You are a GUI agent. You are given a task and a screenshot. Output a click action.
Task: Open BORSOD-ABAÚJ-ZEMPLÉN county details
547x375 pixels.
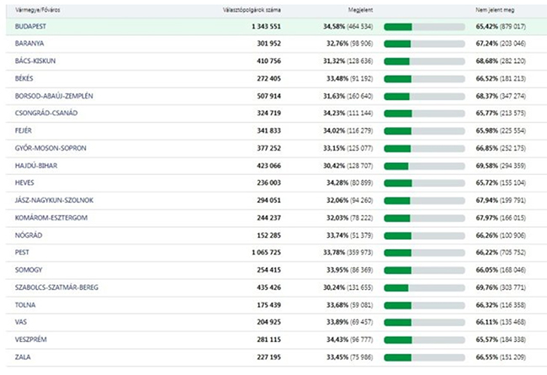pyautogui.click(x=54, y=96)
